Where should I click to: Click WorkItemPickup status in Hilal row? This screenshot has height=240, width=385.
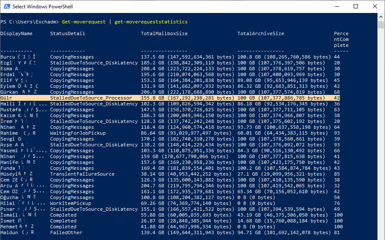pyautogui.click(x=71, y=203)
